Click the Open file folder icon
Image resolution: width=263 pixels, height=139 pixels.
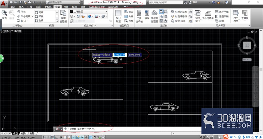(x=16, y=2)
